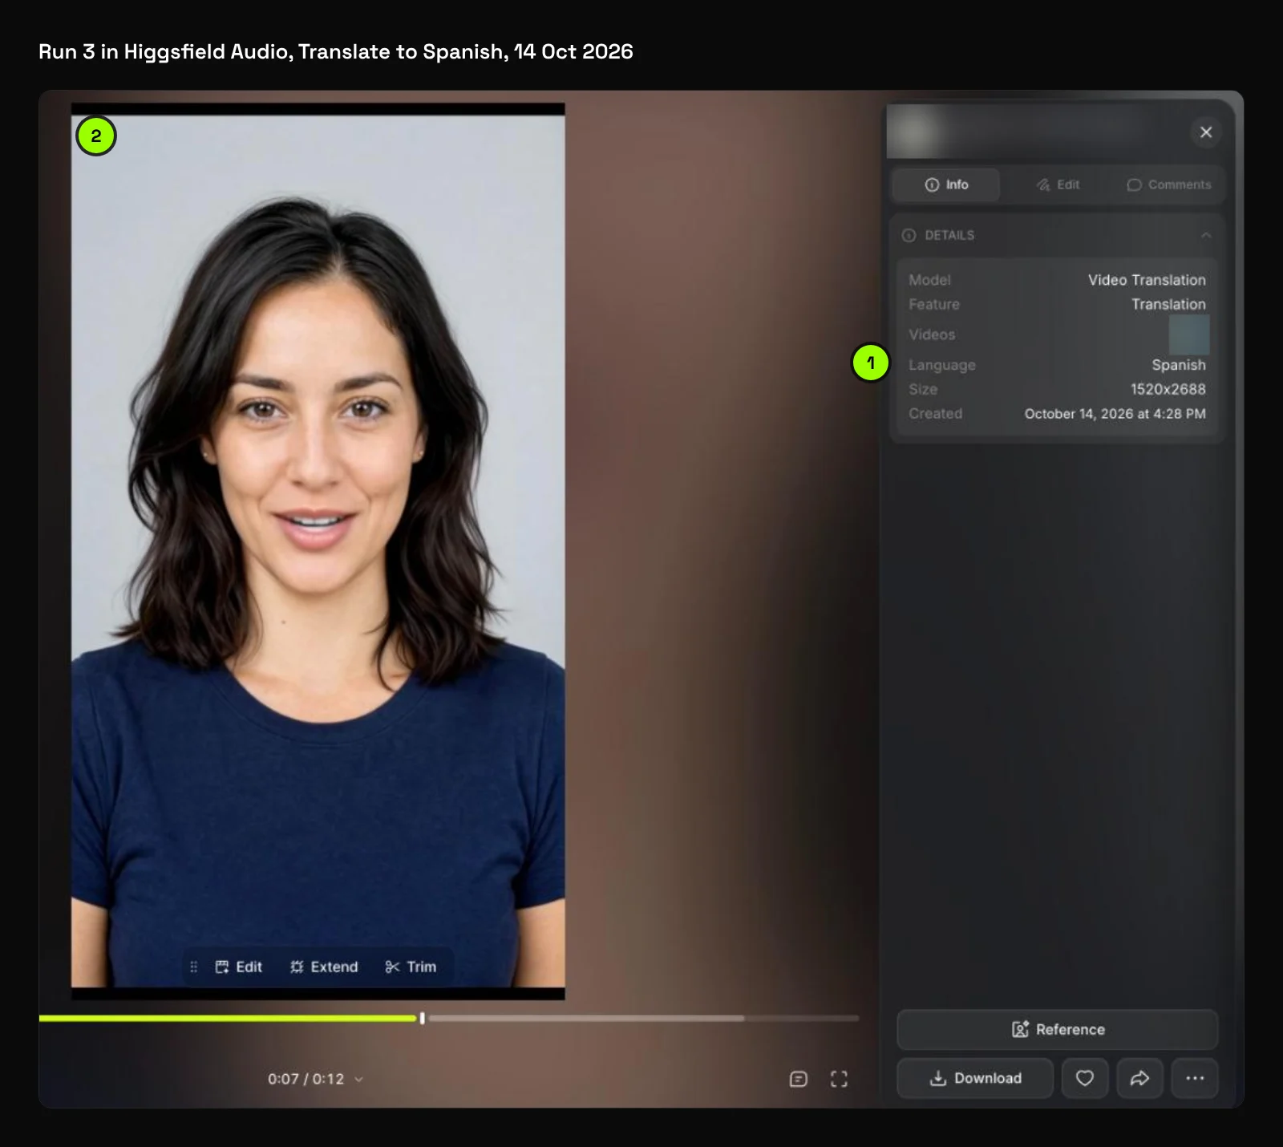Close the details side panel
The image size is (1283, 1147).
1205,132
